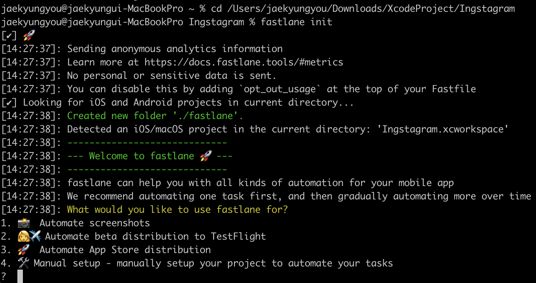This screenshot has height=283, width=536.
Task: Click the green dashed line above Welcome
Action: [x=147, y=143]
